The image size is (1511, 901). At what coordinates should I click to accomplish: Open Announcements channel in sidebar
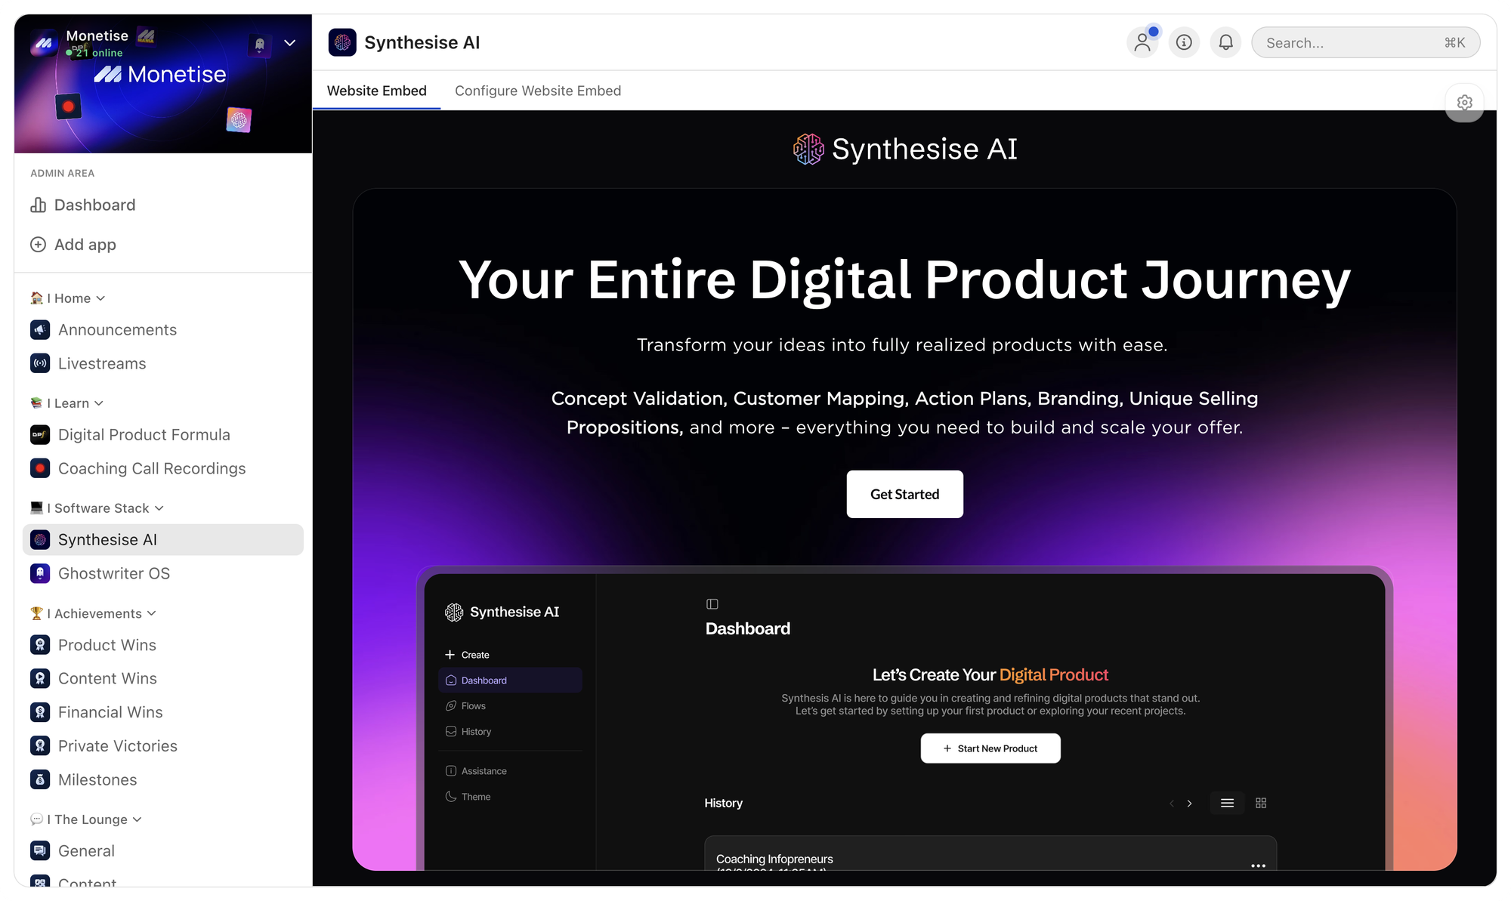tap(117, 330)
